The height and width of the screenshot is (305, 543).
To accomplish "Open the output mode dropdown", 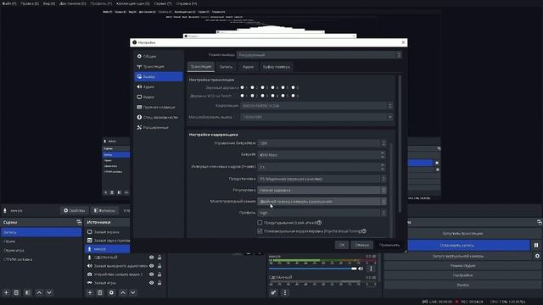I will coord(319,55).
